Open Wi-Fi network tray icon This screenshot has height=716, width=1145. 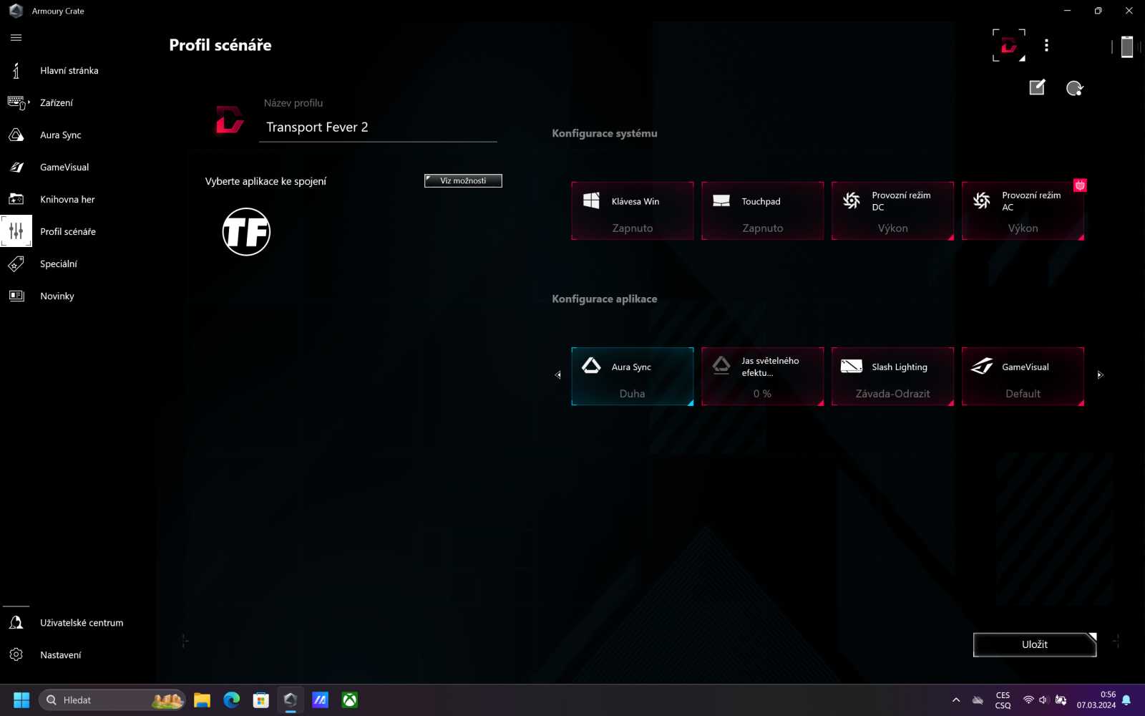tap(1028, 700)
